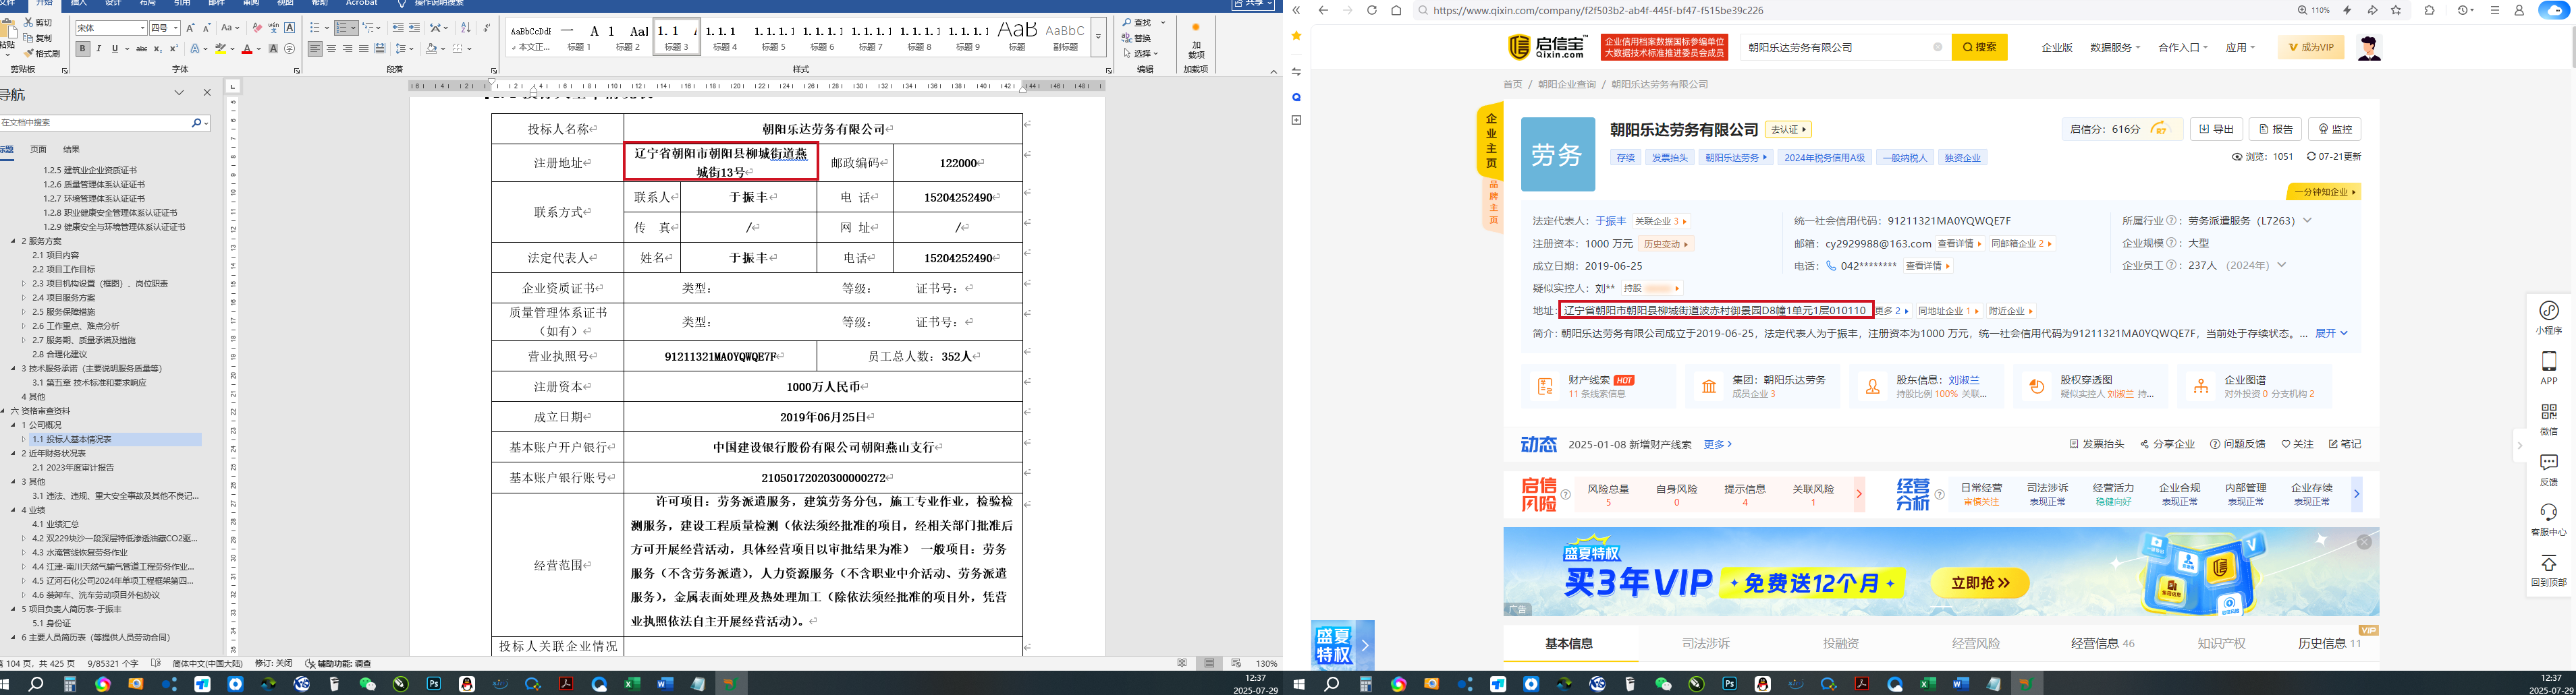Toggle subscript formatting

(x=157, y=49)
